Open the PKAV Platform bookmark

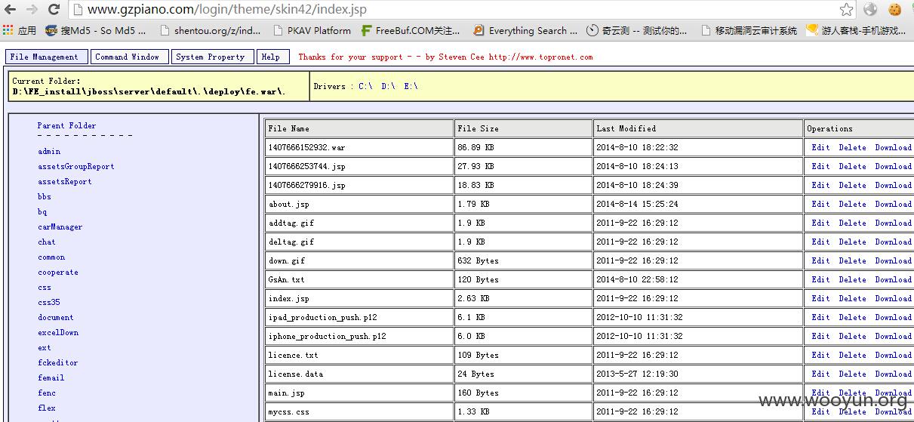(x=312, y=31)
